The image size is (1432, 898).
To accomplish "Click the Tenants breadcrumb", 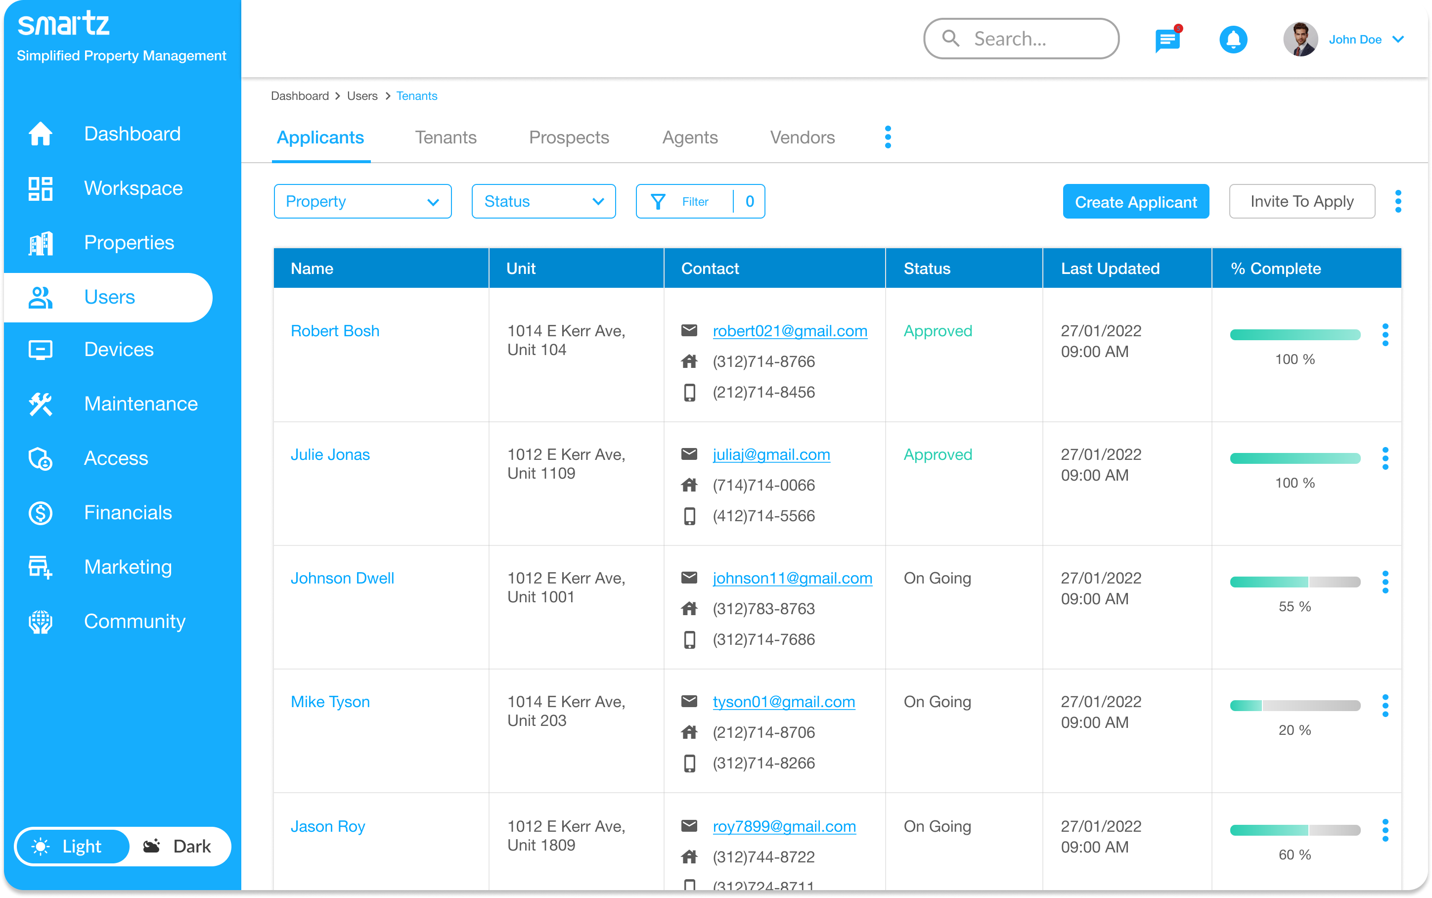I will [416, 95].
